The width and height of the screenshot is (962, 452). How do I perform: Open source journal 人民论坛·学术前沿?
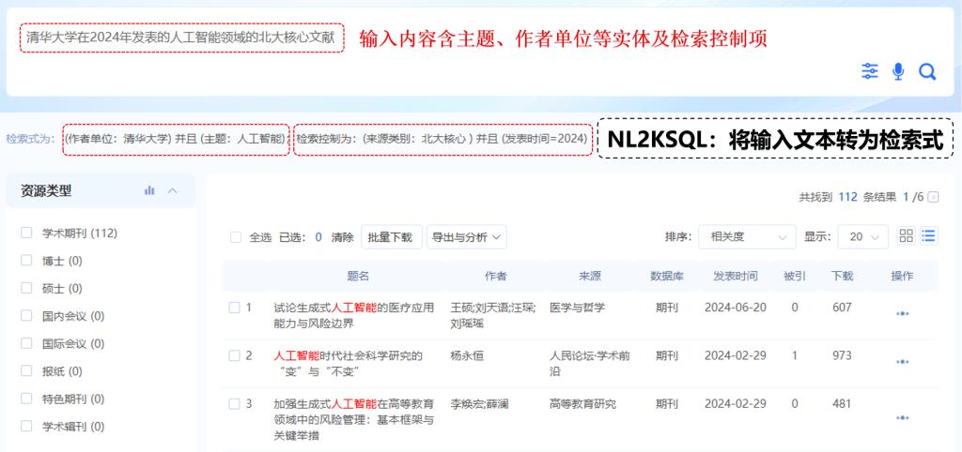[590, 363]
